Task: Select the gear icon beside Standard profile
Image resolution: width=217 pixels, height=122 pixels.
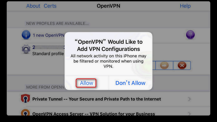Action: tap(26, 49)
